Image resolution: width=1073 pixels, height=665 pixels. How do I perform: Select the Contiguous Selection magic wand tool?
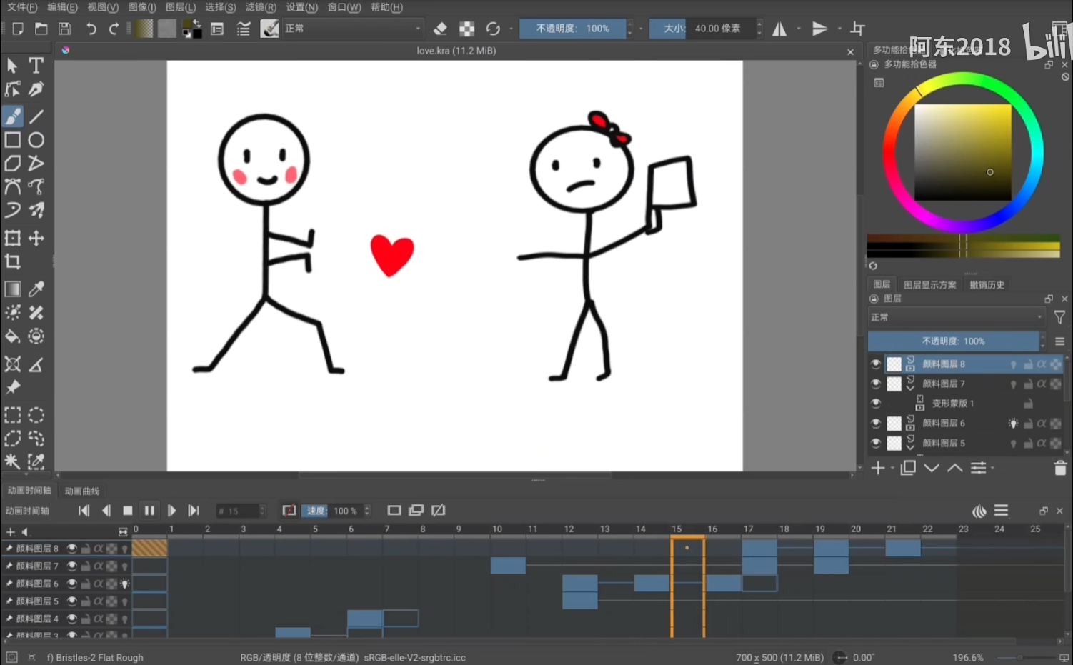click(x=13, y=461)
